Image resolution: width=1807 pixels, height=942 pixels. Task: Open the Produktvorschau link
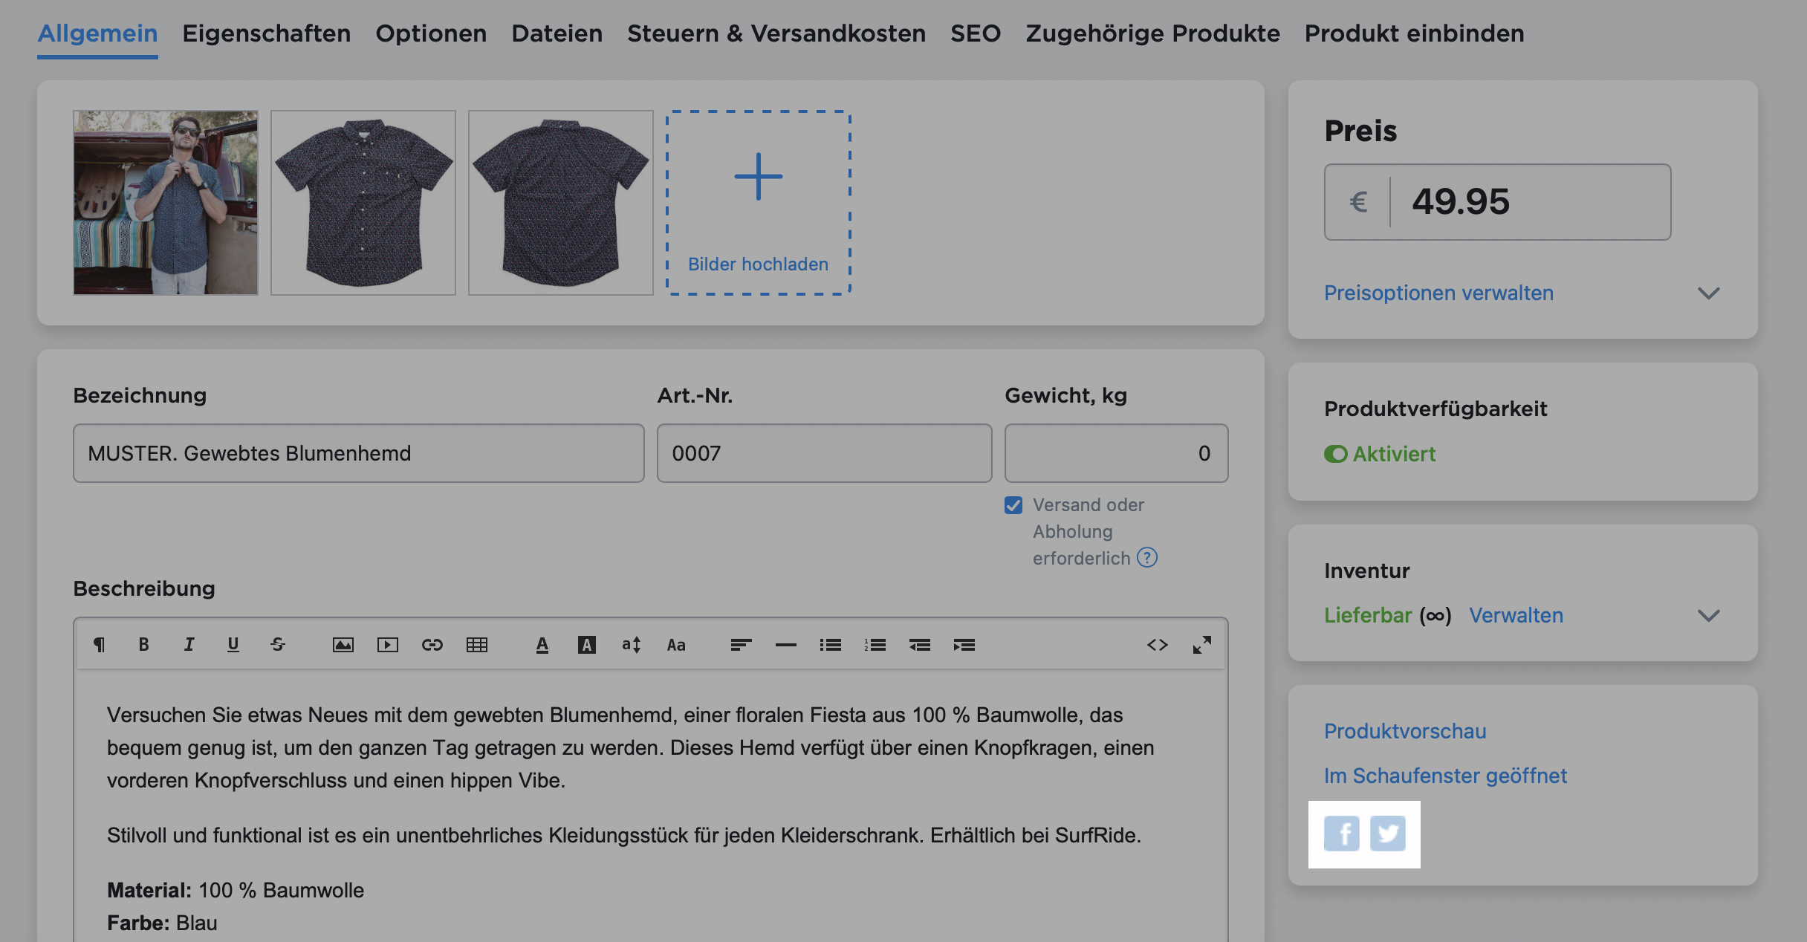(x=1405, y=731)
